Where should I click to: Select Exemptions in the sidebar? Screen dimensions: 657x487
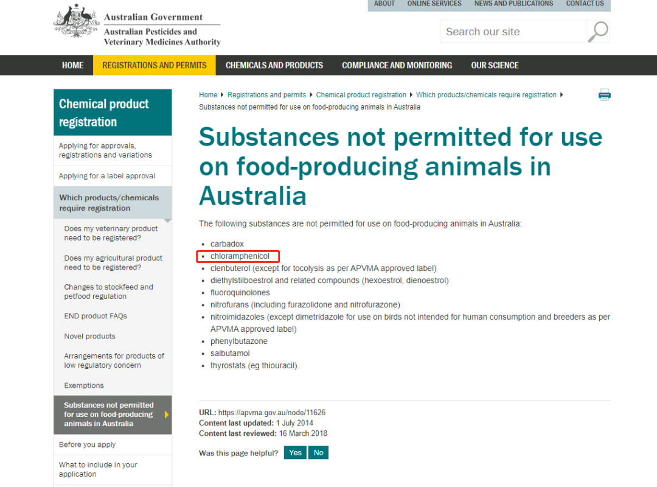(84, 385)
